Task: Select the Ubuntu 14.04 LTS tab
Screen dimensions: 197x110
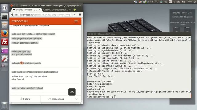Action: [x=26, y=10]
